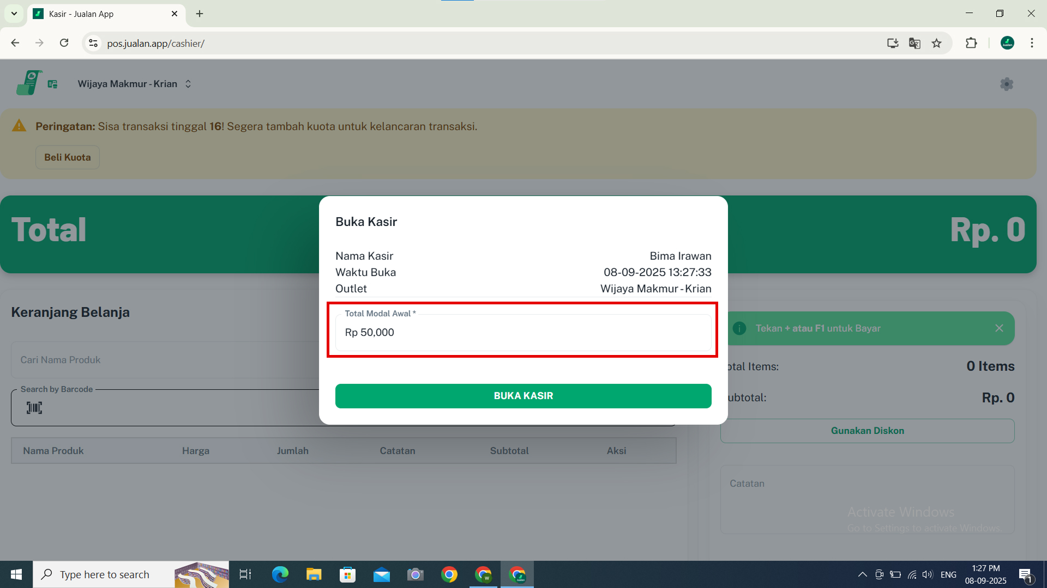Image resolution: width=1047 pixels, height=588 pixels.
Task: Open Google Translate icon in address bar
Action: (914, 43)
